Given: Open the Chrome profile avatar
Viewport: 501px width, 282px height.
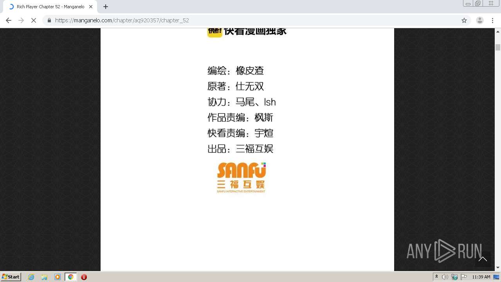Looking at the screenshot, I should (480, 20).
